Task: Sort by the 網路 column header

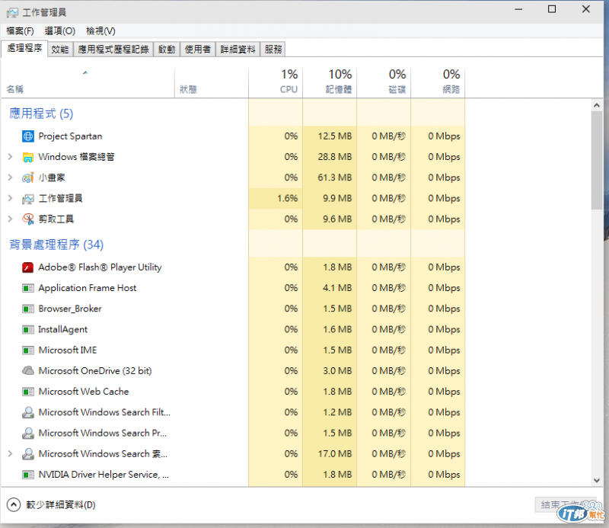Action: point(437,82)
